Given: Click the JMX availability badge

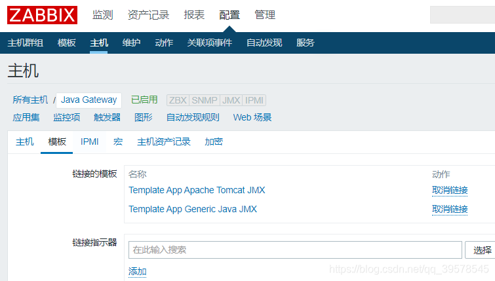Looking at the screenshot, I should coord(231,100).
